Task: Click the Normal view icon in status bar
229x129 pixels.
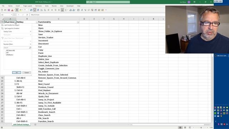Action: point(180,128)
